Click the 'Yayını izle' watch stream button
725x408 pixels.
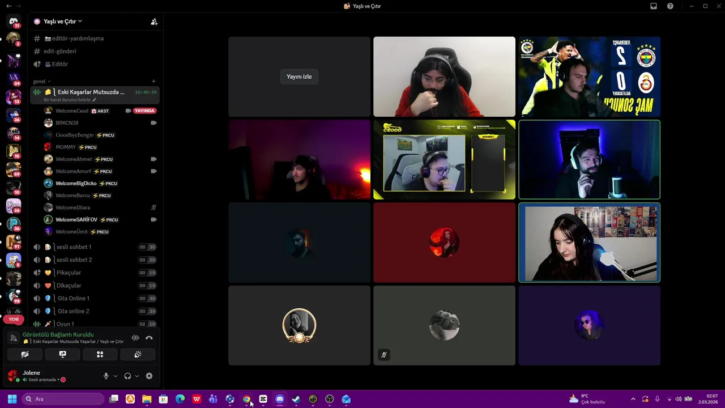(299, 76)
